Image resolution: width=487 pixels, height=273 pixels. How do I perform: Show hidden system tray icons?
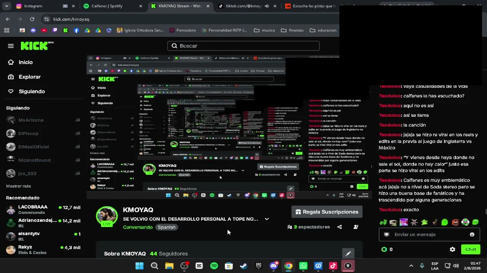click(411, 266)
